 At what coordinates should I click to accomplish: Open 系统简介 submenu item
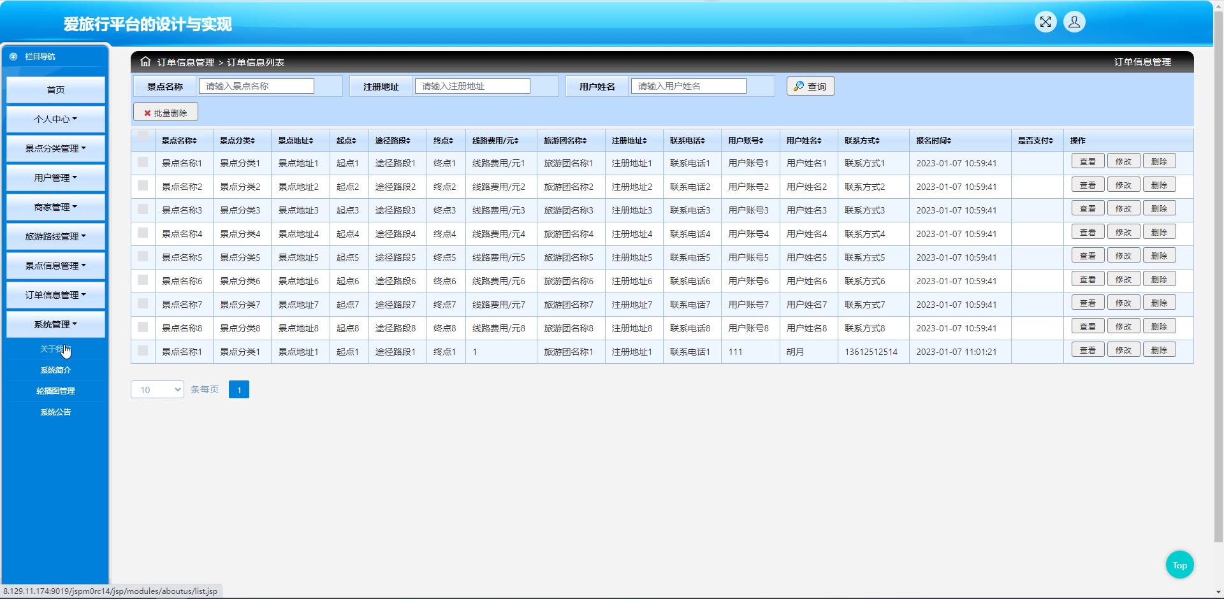coord(55,370)
